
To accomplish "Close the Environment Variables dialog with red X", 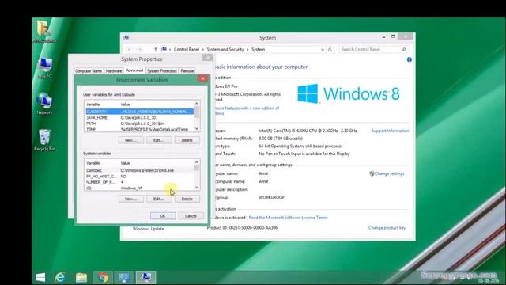I will (x=202, y=79).
